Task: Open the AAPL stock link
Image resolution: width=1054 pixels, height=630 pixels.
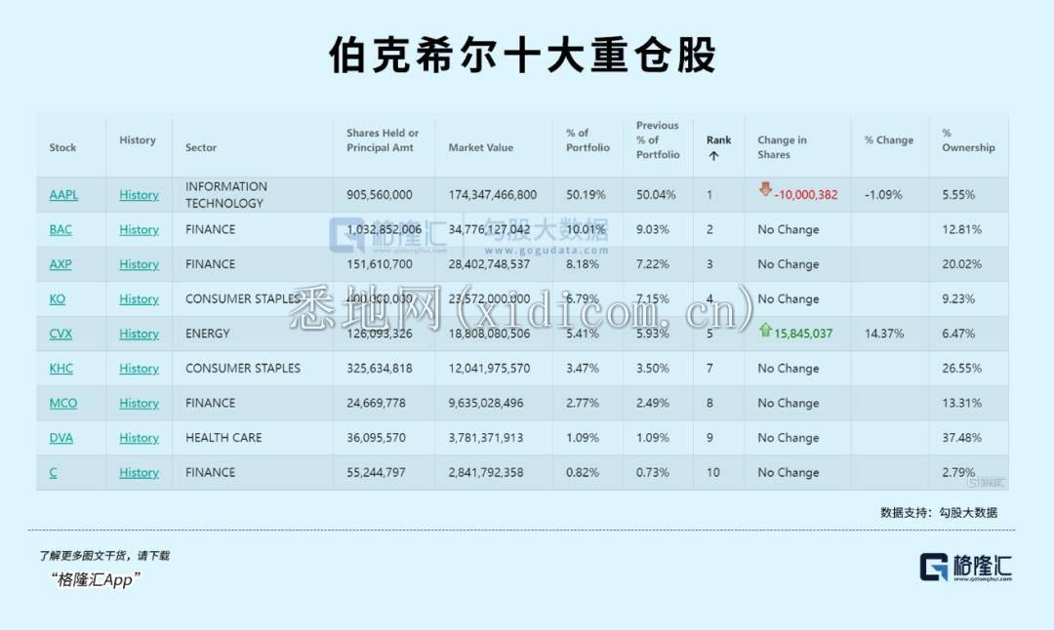Action: pos(63,195)
